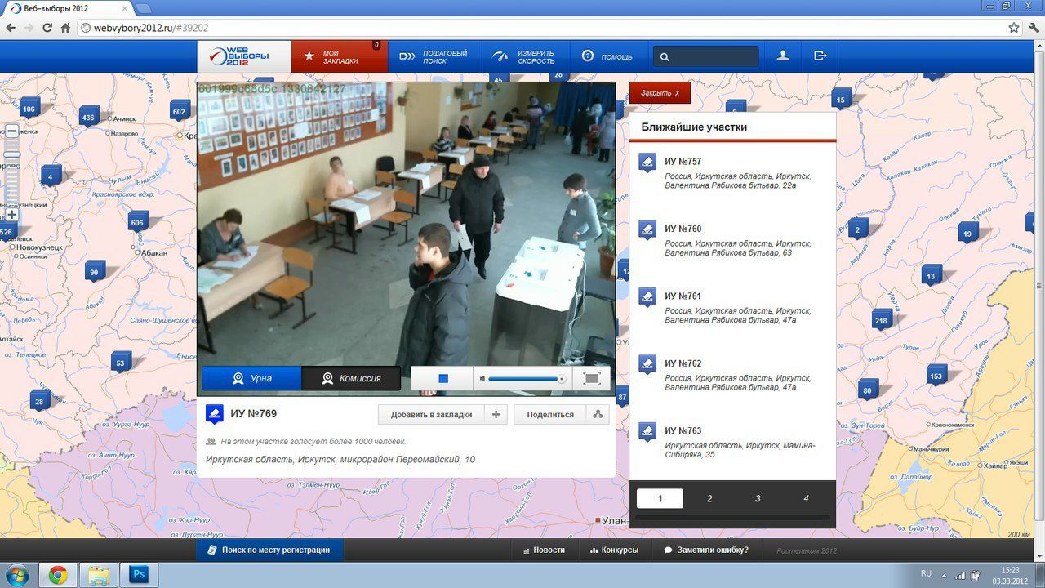1045x588 pixels.
Task: Open Пошаговый поиск menu item
Action: [x=433, y=56]
